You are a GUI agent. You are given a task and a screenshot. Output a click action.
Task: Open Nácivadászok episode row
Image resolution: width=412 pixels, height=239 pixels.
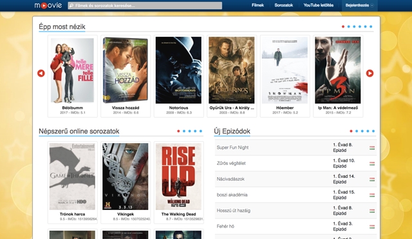295,179
